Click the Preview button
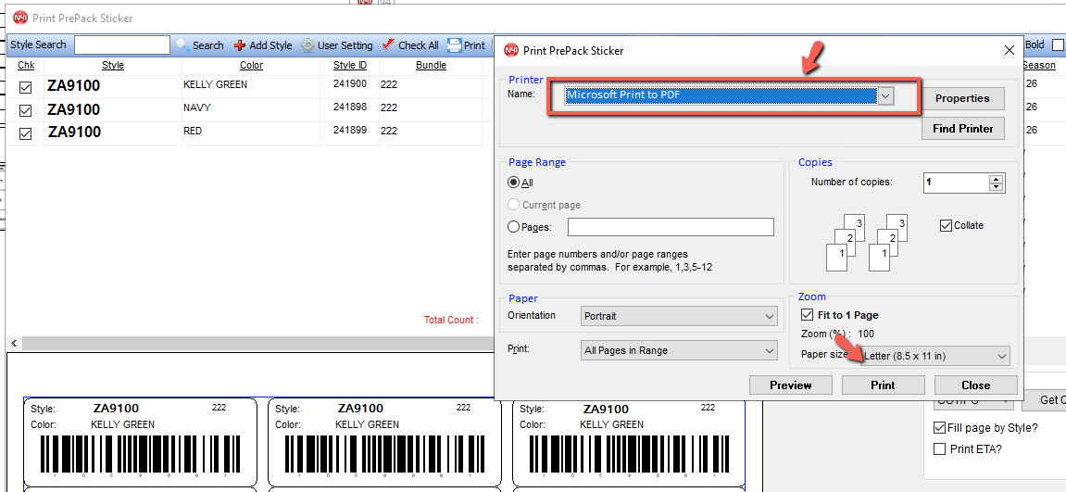This screenshot has width=1066, height=492. click(791, 385)
